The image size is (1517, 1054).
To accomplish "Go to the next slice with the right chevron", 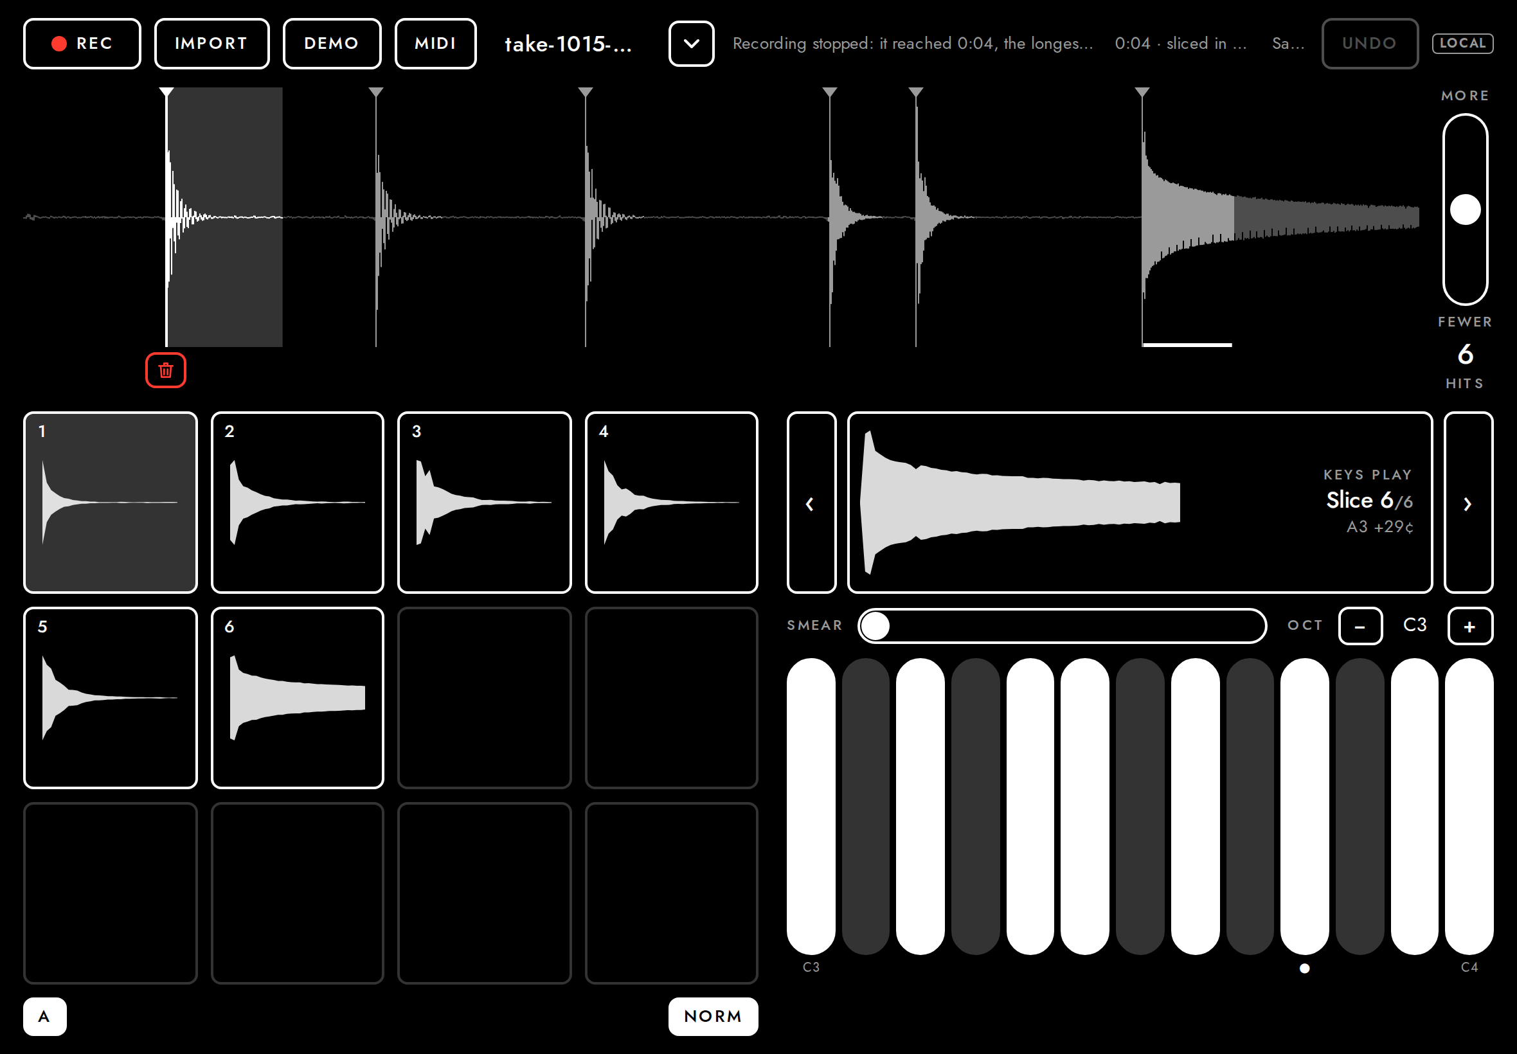I will 1468,503.
